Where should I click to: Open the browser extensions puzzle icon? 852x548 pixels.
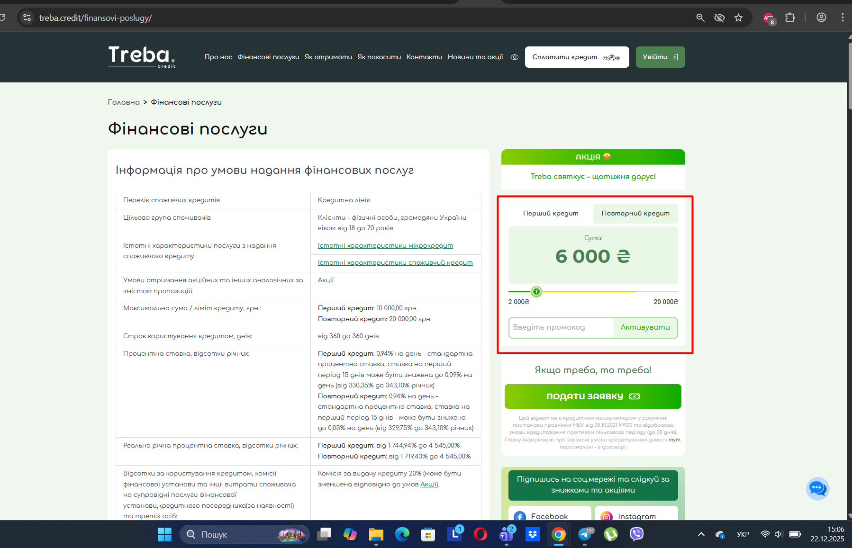[x=790, y=18]
